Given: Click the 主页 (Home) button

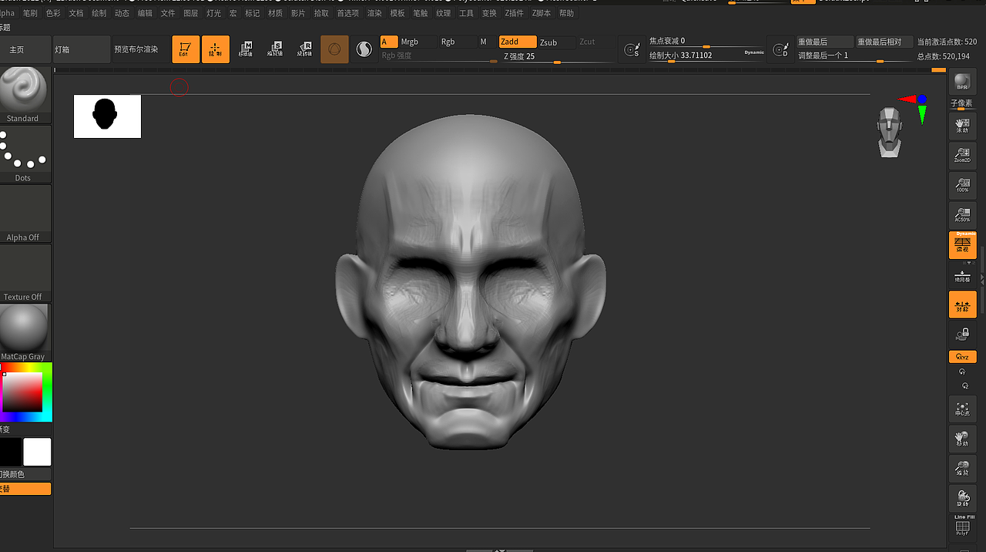Looking at the screenshot, I should click(25, 49).
